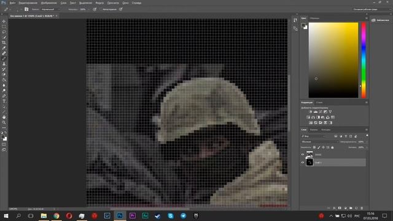The width and height of the screenshot is (393, 221).
Task: Select the Eyedropper tool
Action: (x=4, y=48)
